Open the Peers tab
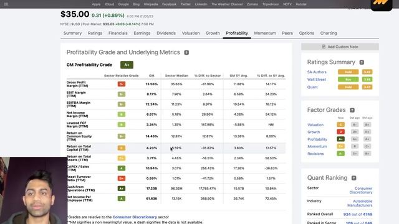This screenshot has height=224, width=399. click(287, 33)
